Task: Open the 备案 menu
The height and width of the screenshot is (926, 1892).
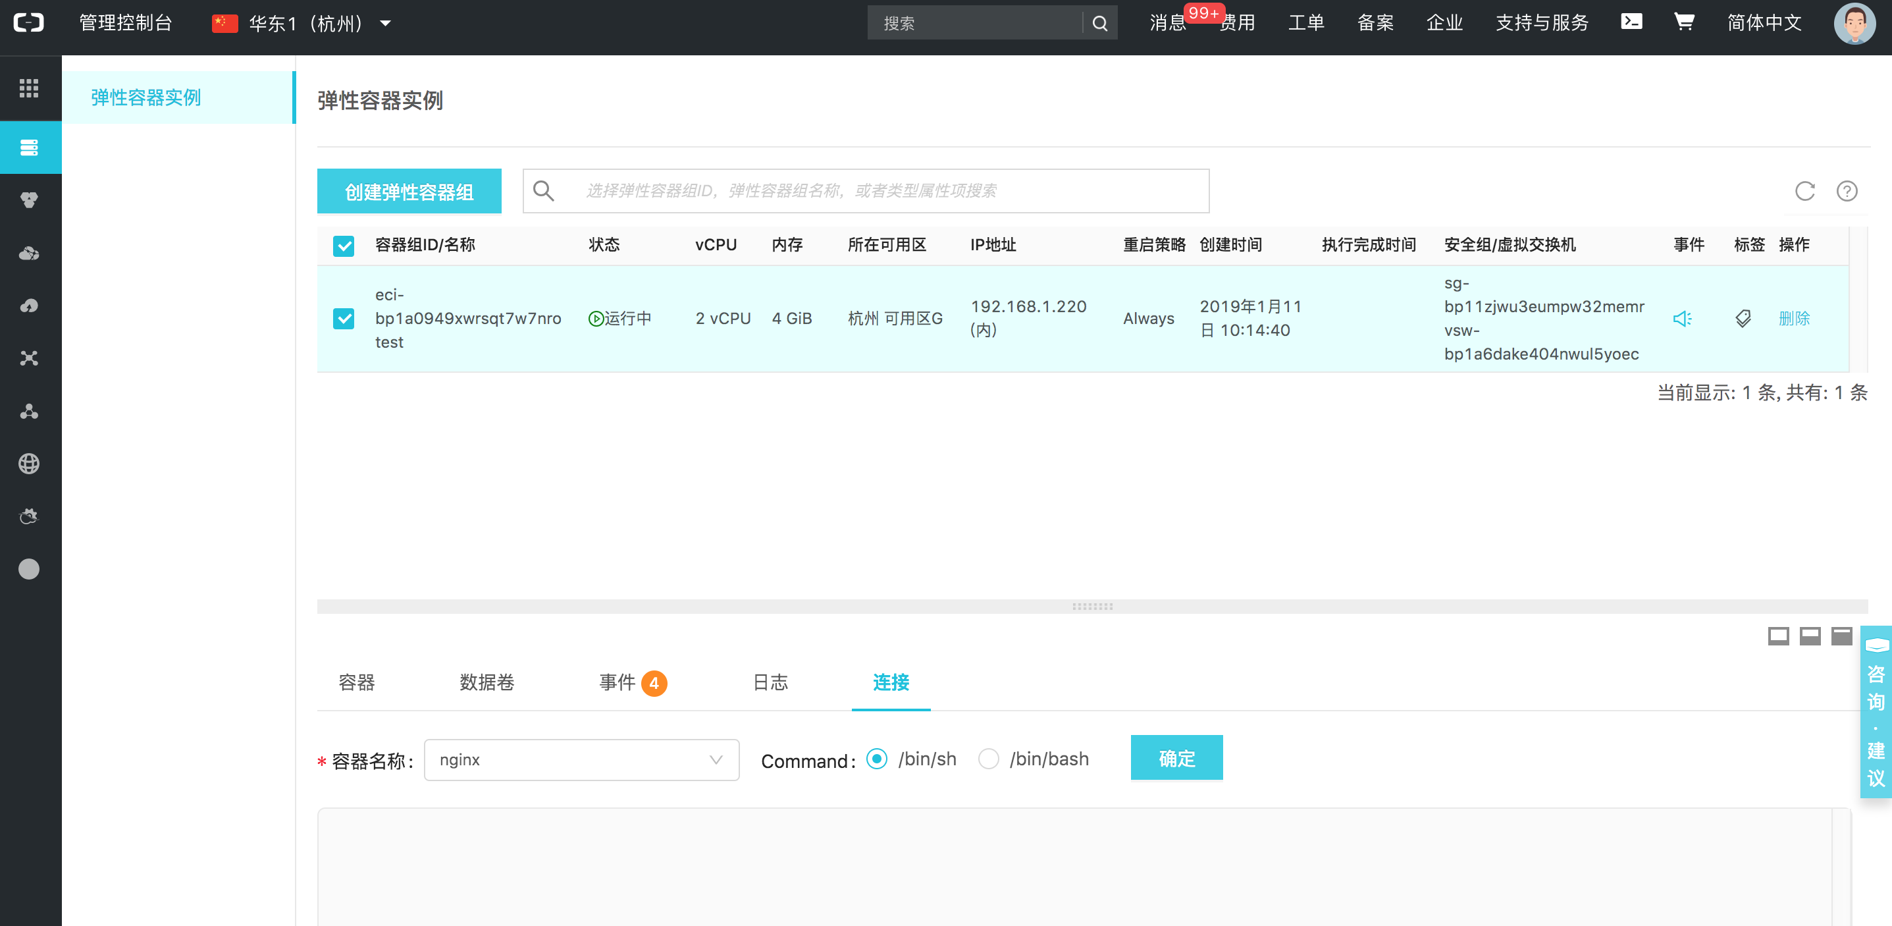Action: point(1375,23)
